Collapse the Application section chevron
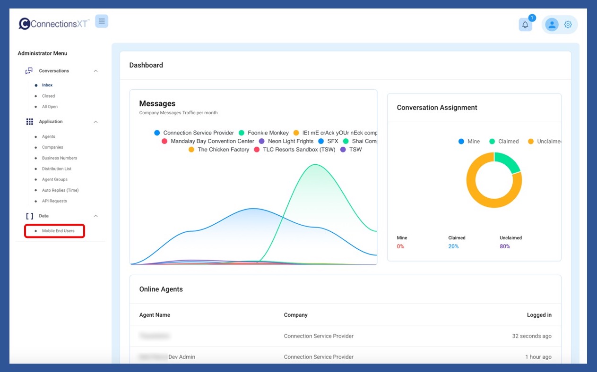Screen dimensions: 597x372 click(95, 122)
